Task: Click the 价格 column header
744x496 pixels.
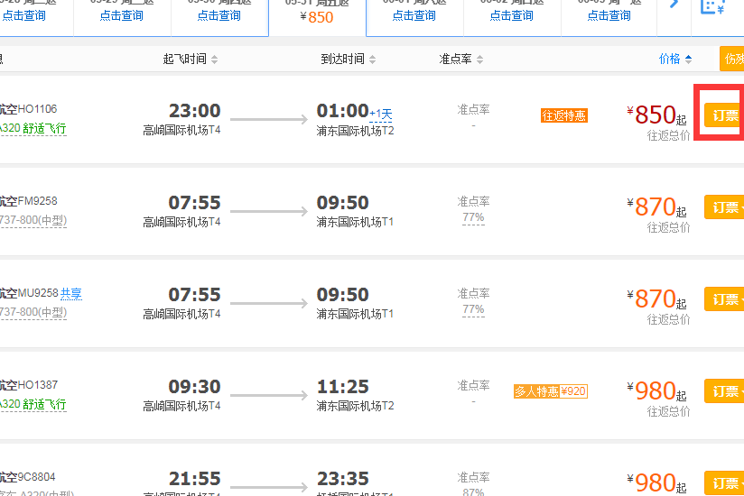Action: 669,60
